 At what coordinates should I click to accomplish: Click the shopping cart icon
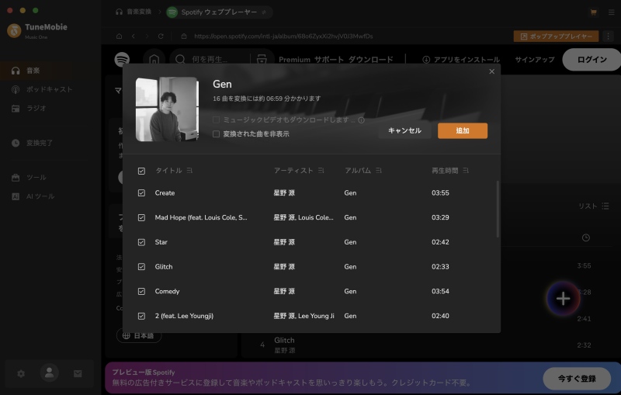[x=593, y=12]
